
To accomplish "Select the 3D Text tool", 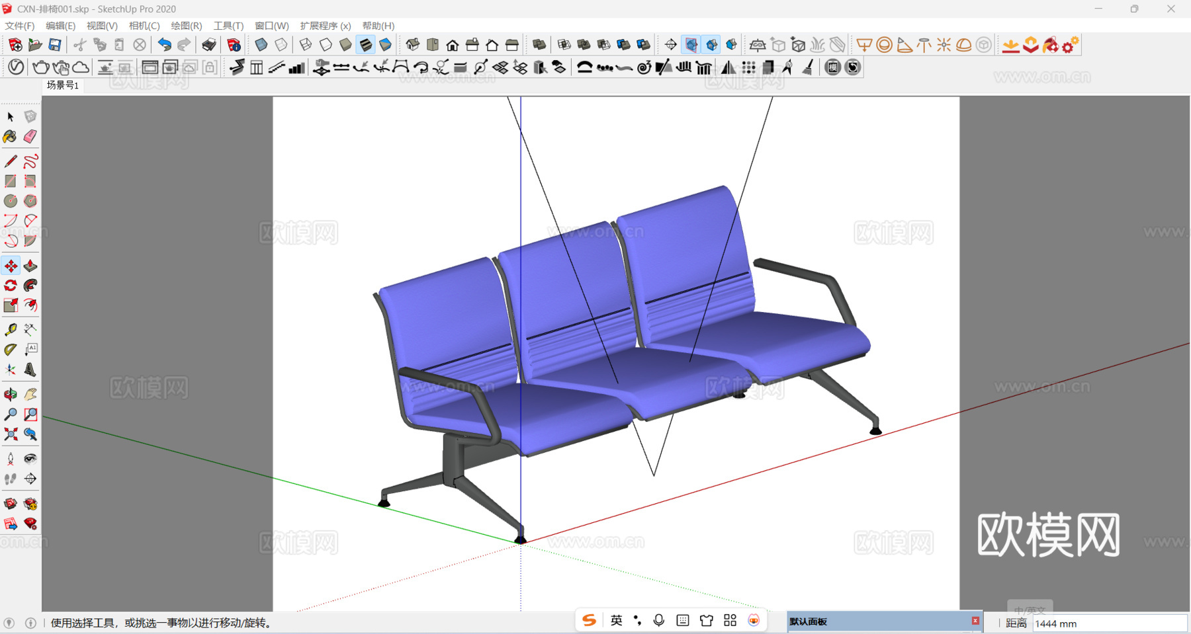I will click(x=30, y=370).
